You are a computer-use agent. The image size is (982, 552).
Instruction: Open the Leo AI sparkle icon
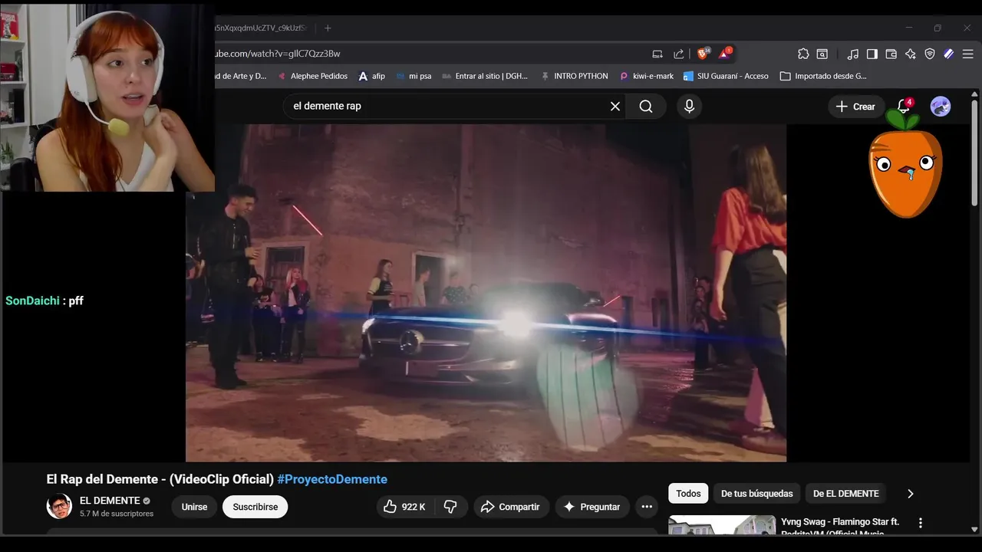pos(911,54)
